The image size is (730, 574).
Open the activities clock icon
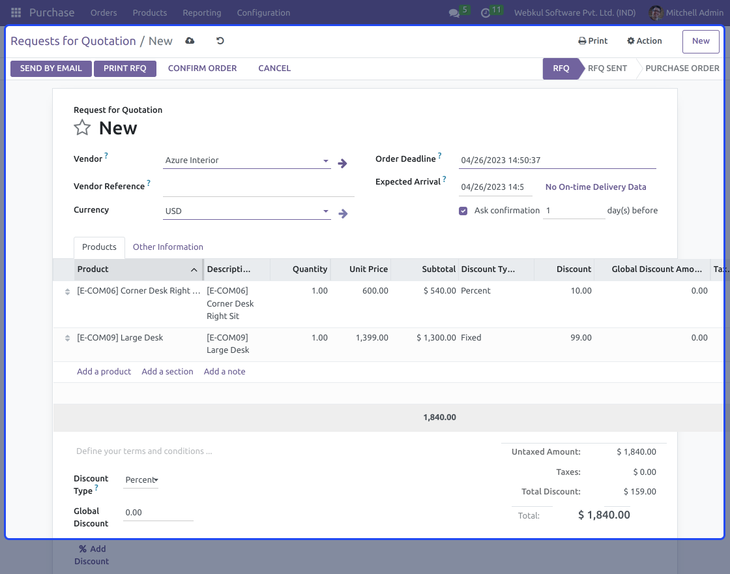coord(486,13)
